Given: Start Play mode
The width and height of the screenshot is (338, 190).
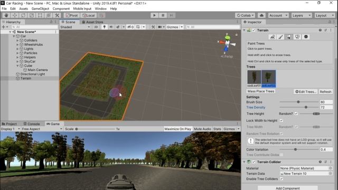Looking at the screenshot, I should [154, 15].
